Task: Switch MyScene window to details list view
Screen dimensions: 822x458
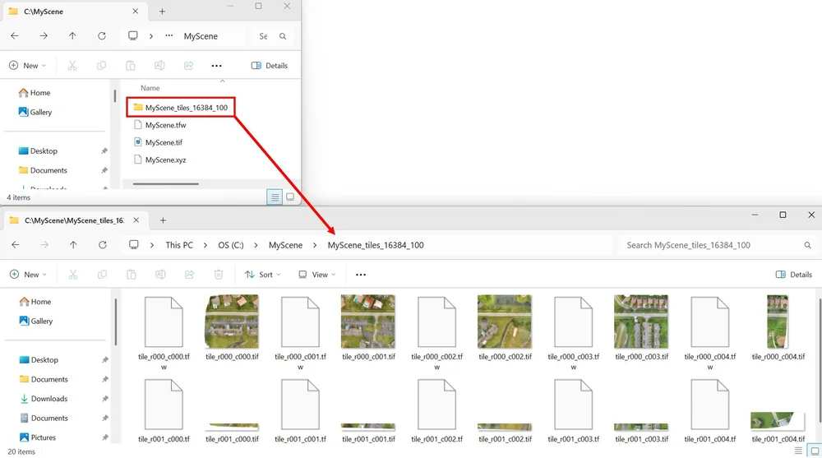Action: pos(275,197)
